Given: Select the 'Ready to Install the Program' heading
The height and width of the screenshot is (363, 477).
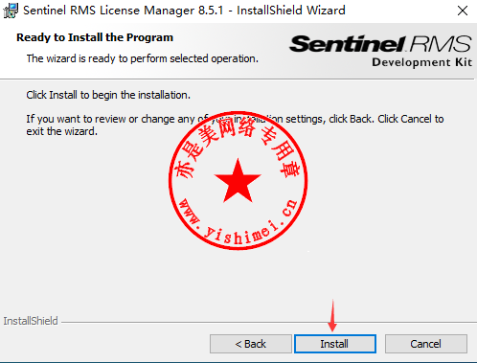Looking at the screenshot, I should click(95, 37).
